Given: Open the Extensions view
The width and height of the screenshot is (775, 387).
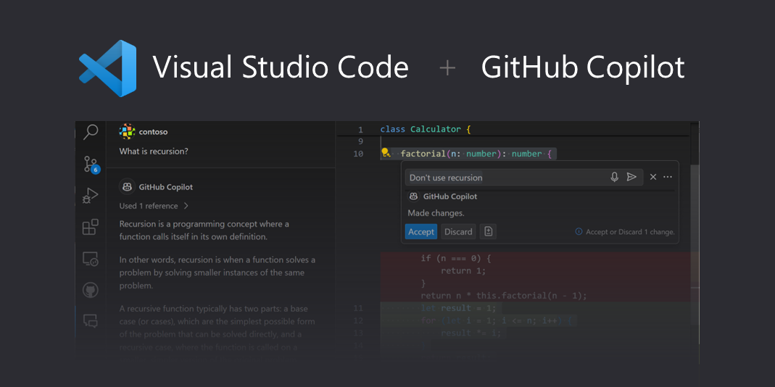Looking at the screenshot, I should tap(91, 228).
